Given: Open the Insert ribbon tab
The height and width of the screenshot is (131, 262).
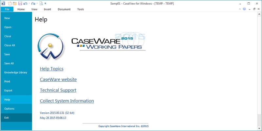Looking at the screenshot, I should (47, 9).
